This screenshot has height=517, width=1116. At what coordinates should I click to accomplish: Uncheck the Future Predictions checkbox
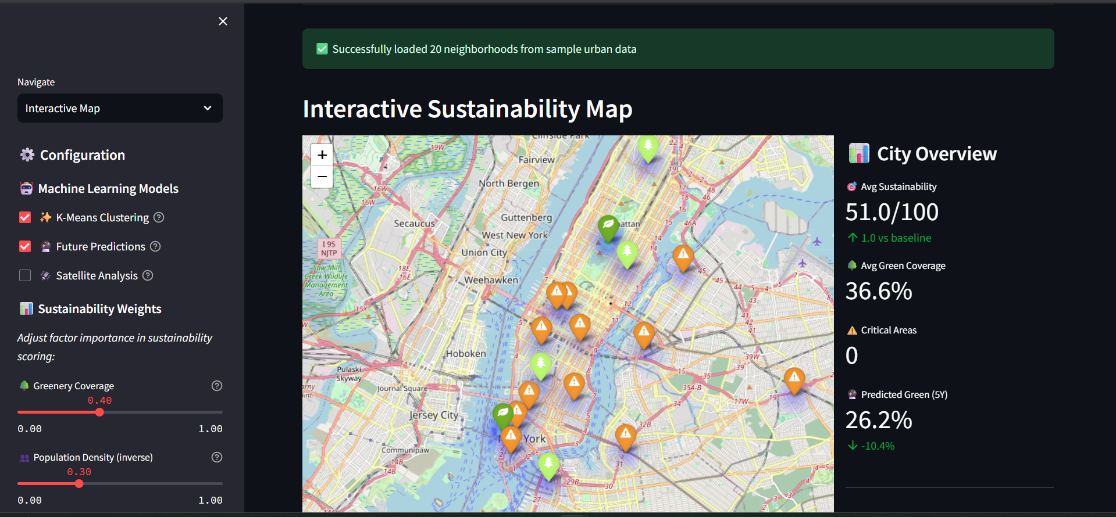click(x=25, y=246)
